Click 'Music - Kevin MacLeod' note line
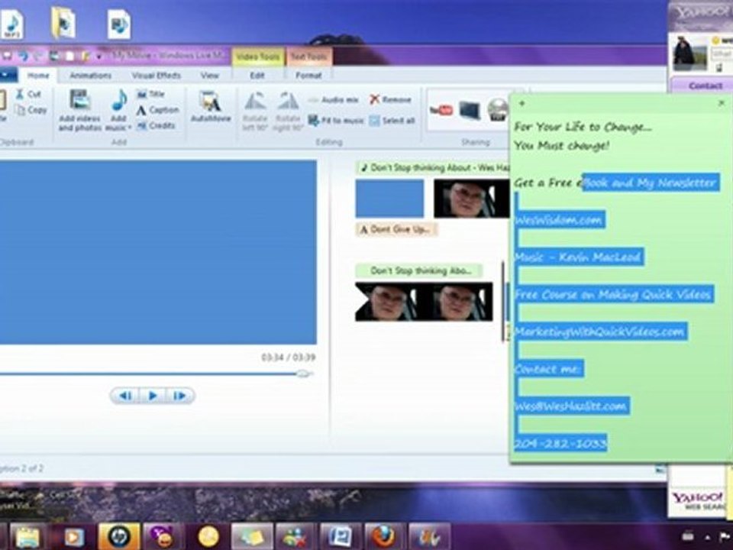Image resolution: width=733 pixels, height=550 pixels. [579, 257]
